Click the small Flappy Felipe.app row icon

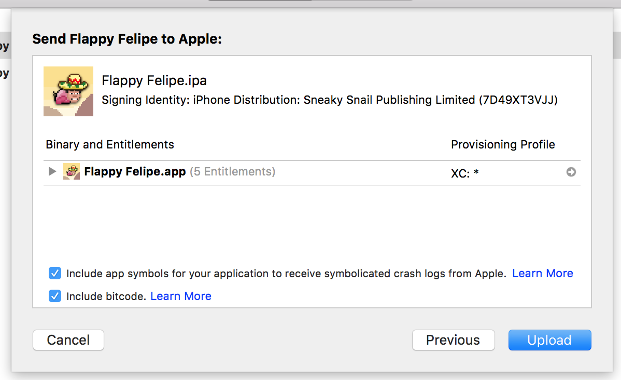(72, 172)
